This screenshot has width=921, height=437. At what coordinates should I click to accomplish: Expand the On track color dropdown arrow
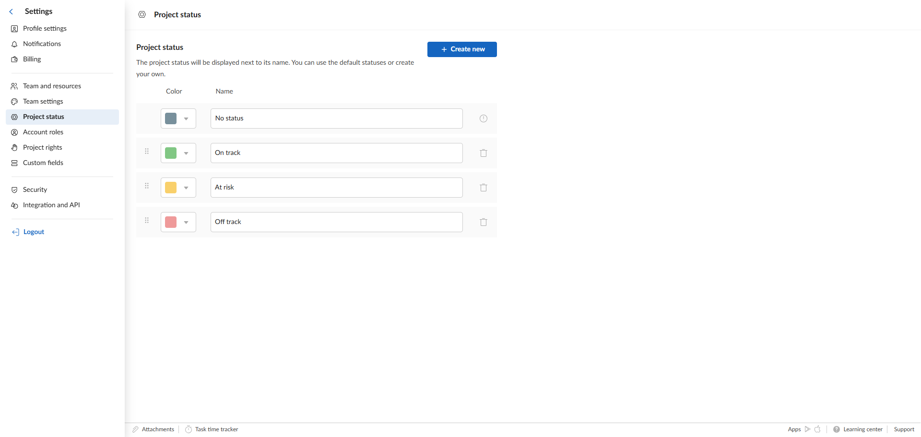click(x=186, y=153)
